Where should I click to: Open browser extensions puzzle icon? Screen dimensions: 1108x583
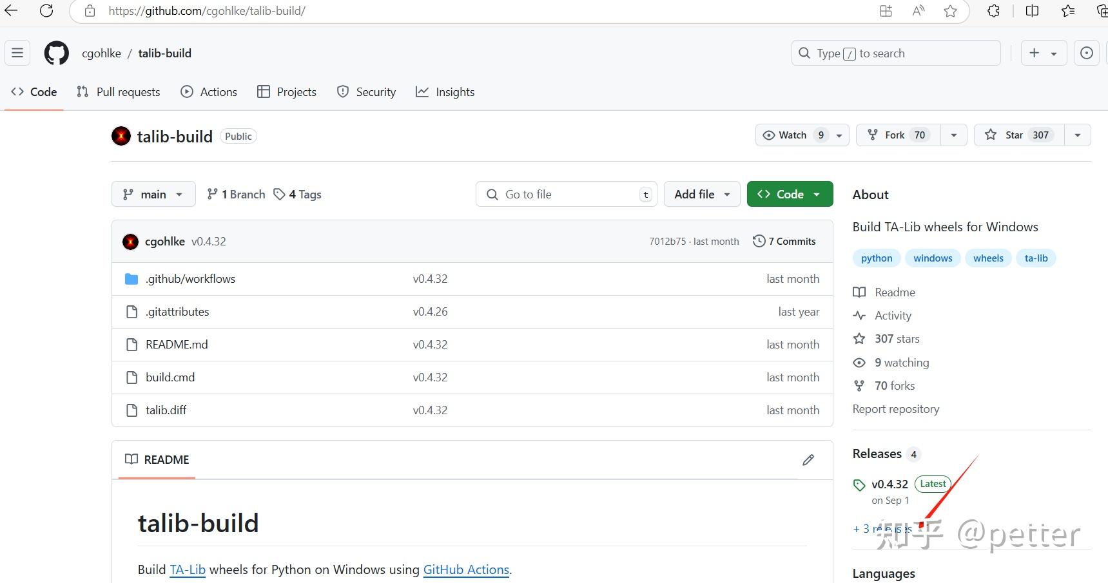993,11
